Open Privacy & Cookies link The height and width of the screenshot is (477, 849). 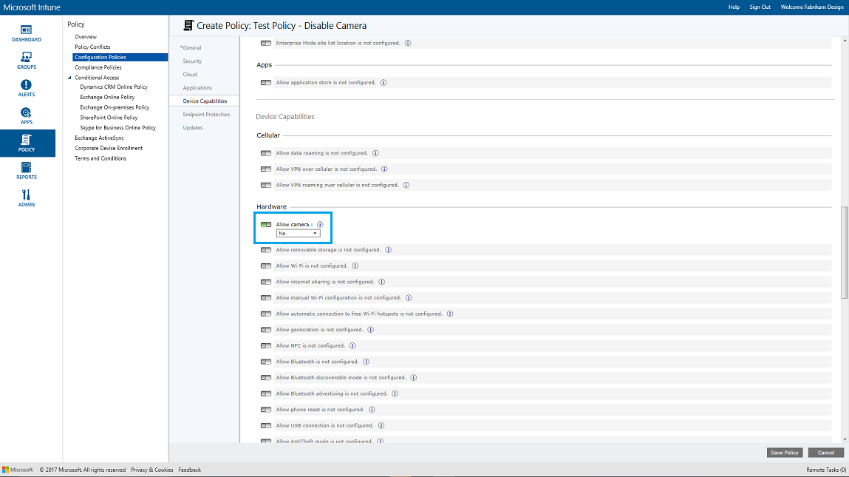(x=152, y=470)
